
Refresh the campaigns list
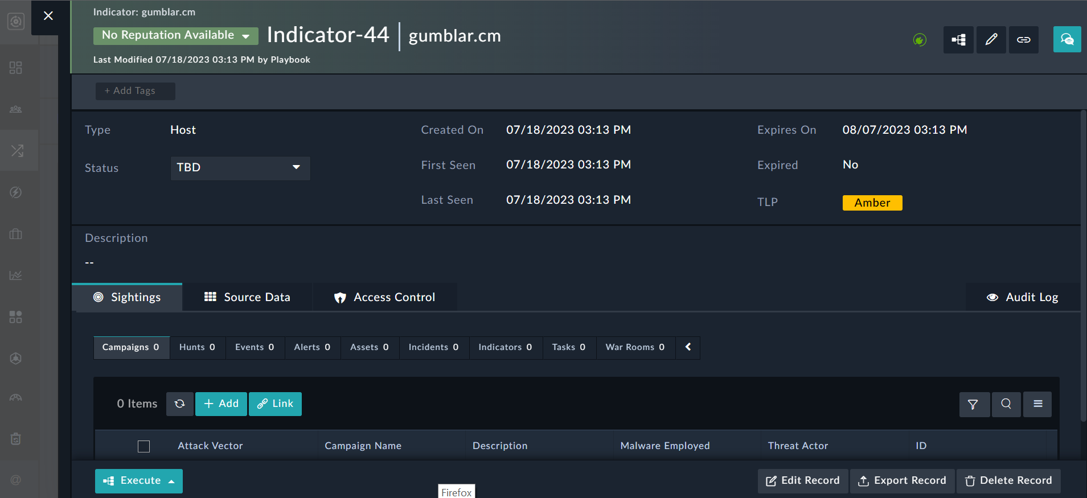(x=180, y=404)
